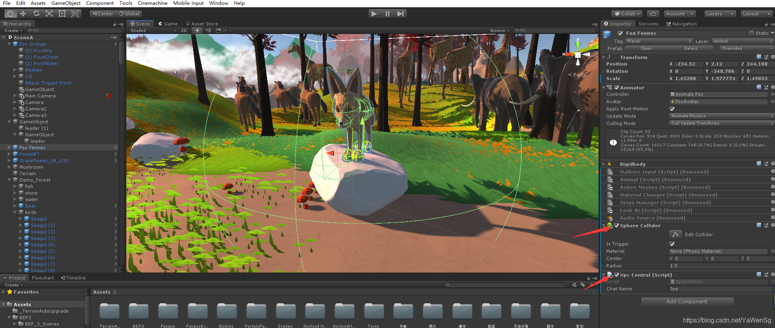The width and height of the screenshot is (775, 328).
Task: Step one frame forward
Action: pyautogui.click(x=400, y=14)
